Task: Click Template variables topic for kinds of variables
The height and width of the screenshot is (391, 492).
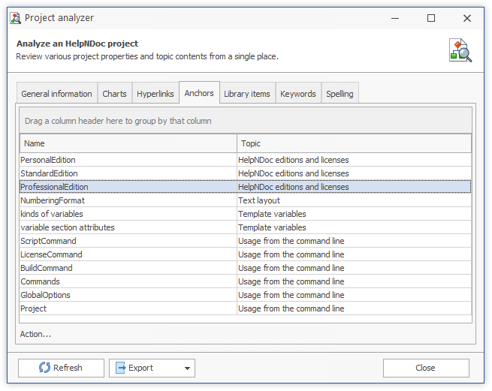Action: coord(354,214)
